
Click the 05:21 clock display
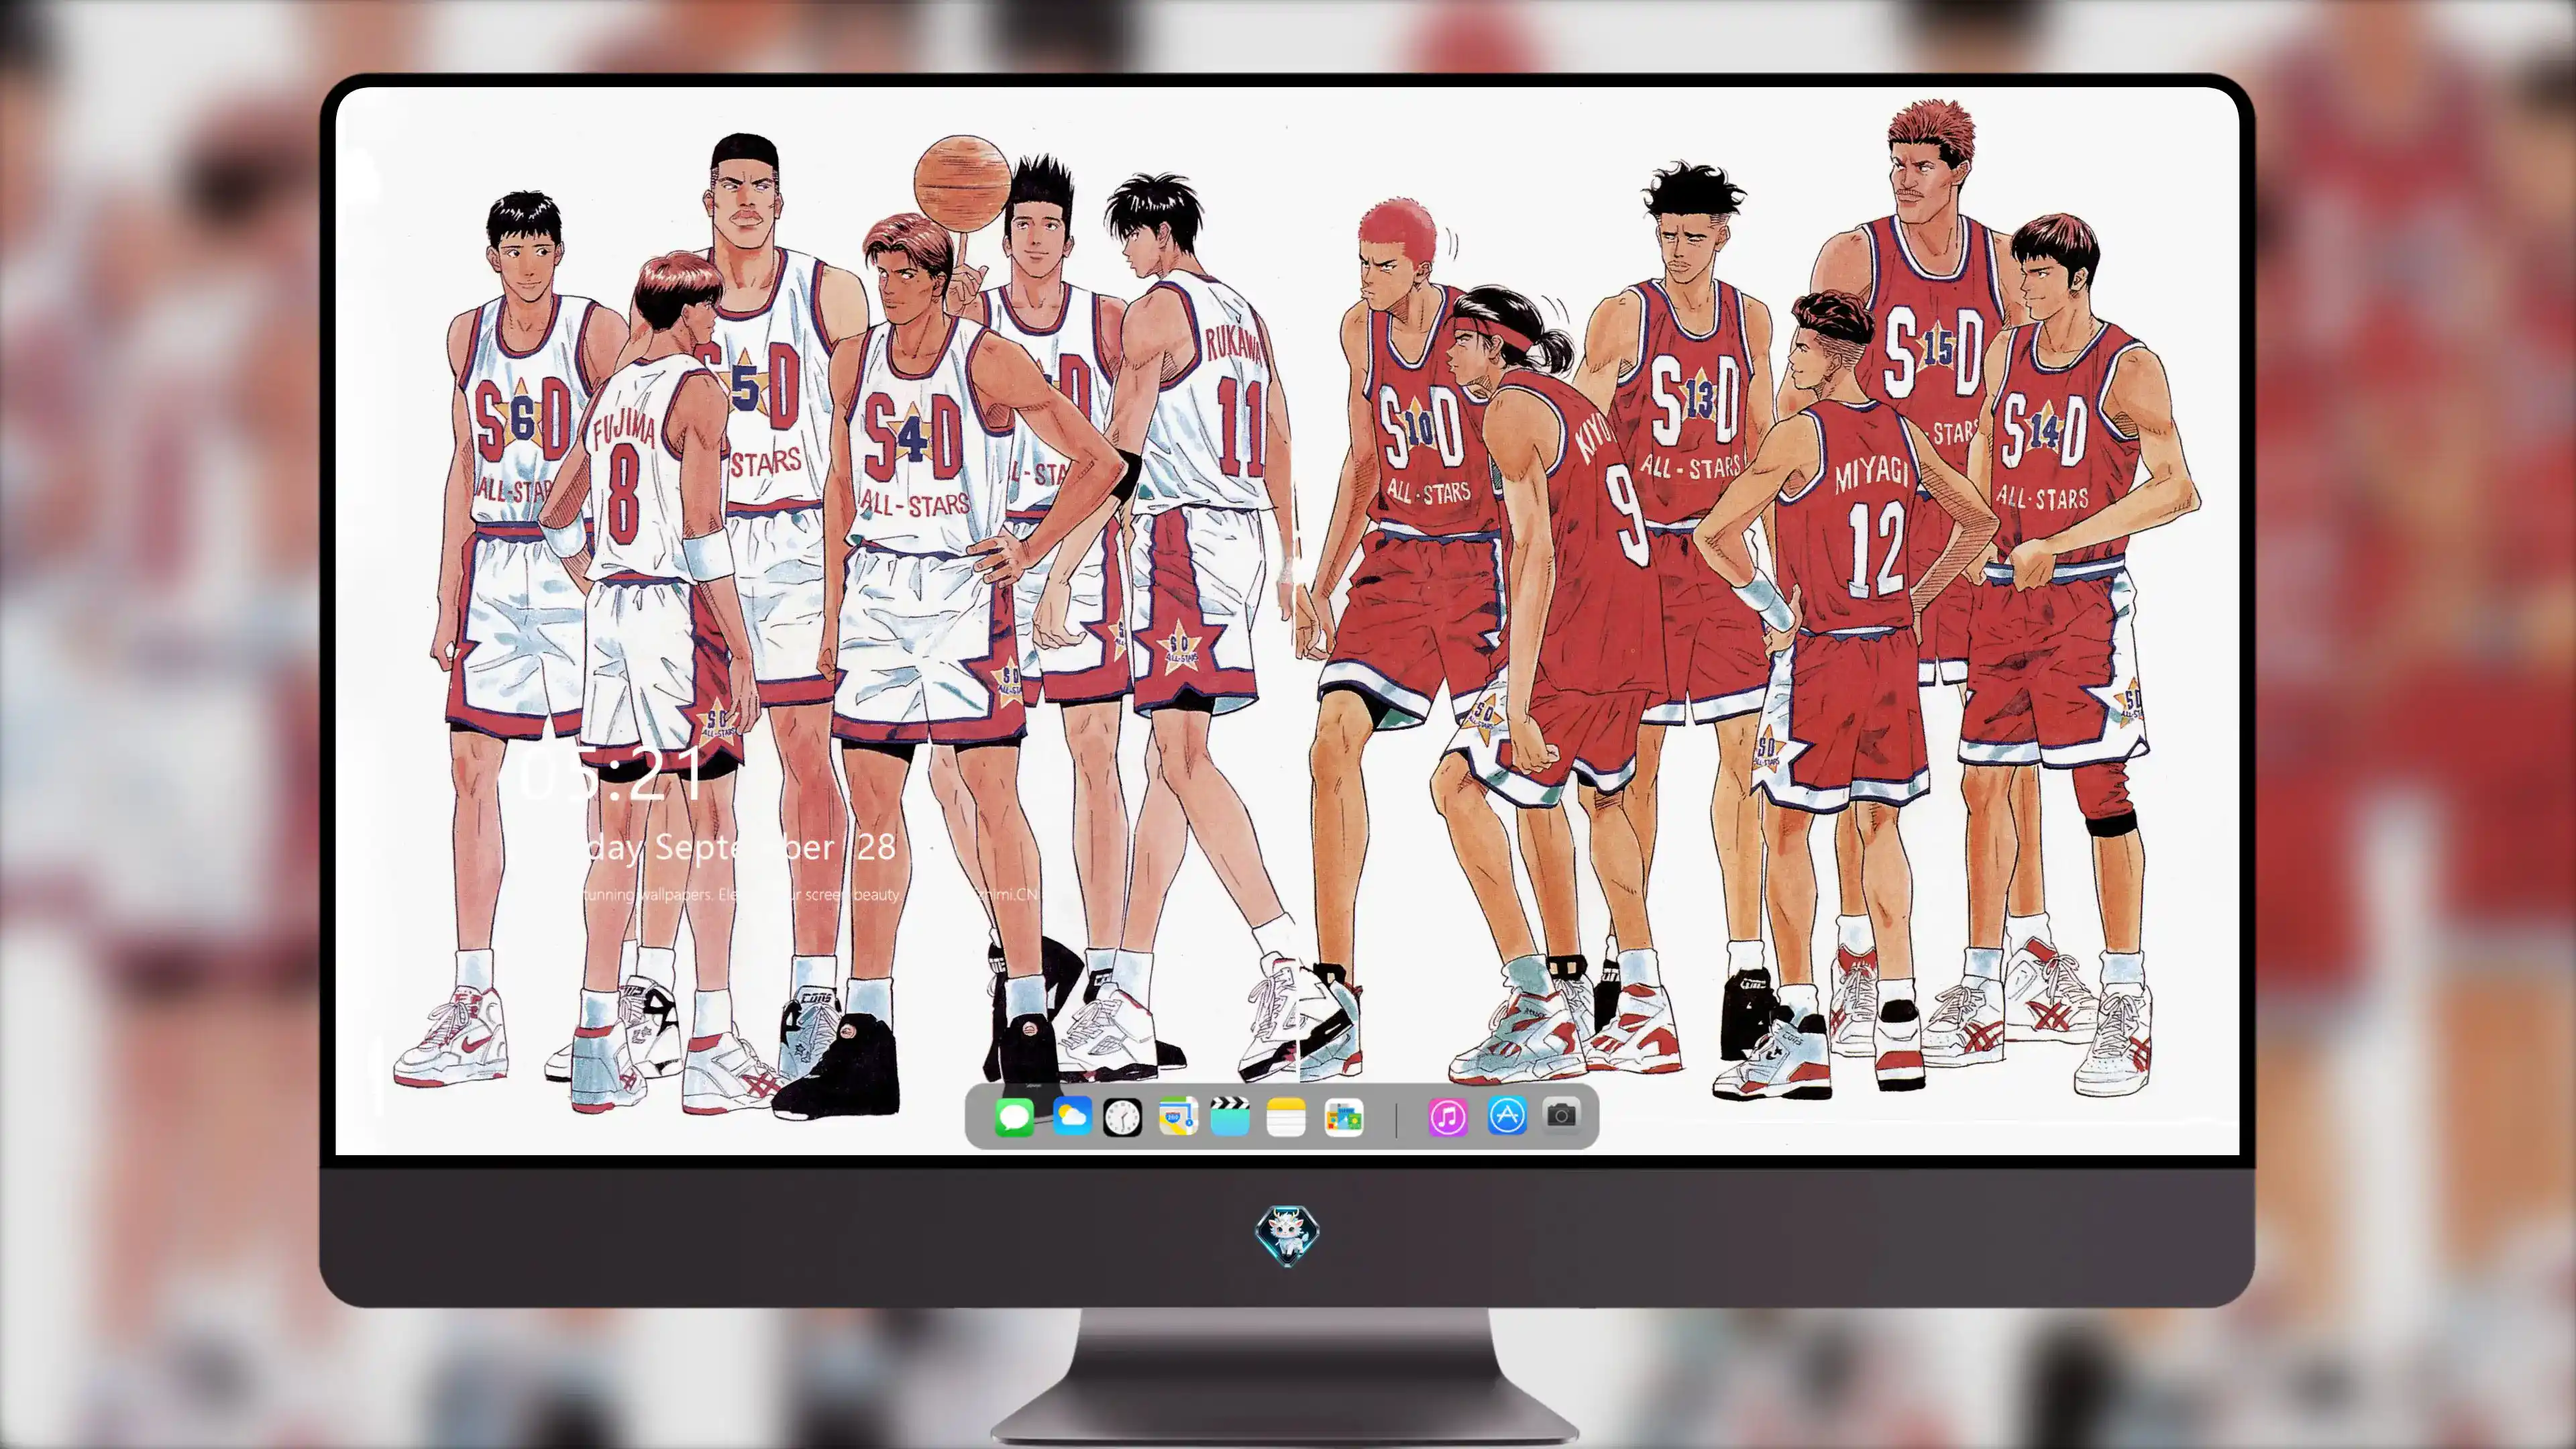[610, 774]
